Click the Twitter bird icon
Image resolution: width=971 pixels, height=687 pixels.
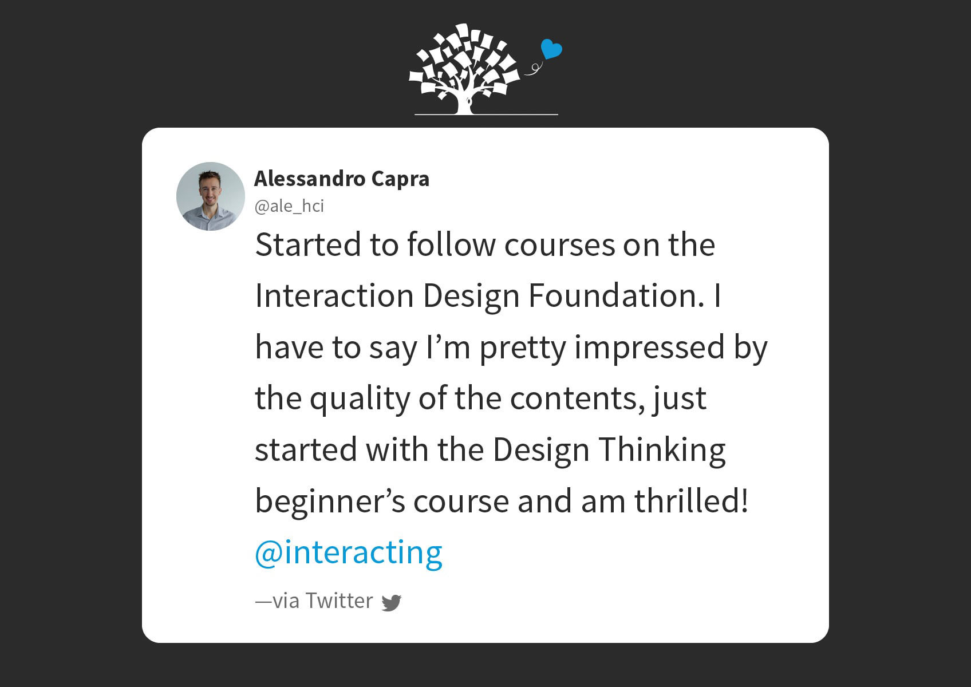point(392,602)
